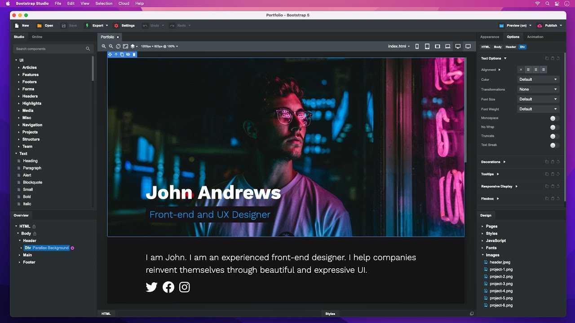Click the fit-to-screen canvas icon

click(125, 46)
